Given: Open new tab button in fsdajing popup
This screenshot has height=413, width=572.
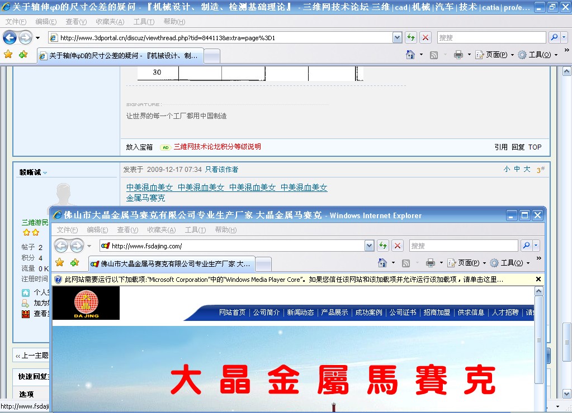Looking at the screenshot, I should pos(263,265).
